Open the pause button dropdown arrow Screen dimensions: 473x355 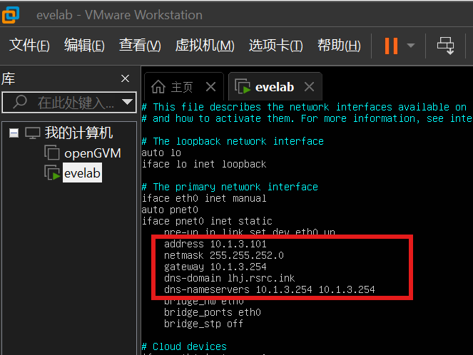pos(411,46)
